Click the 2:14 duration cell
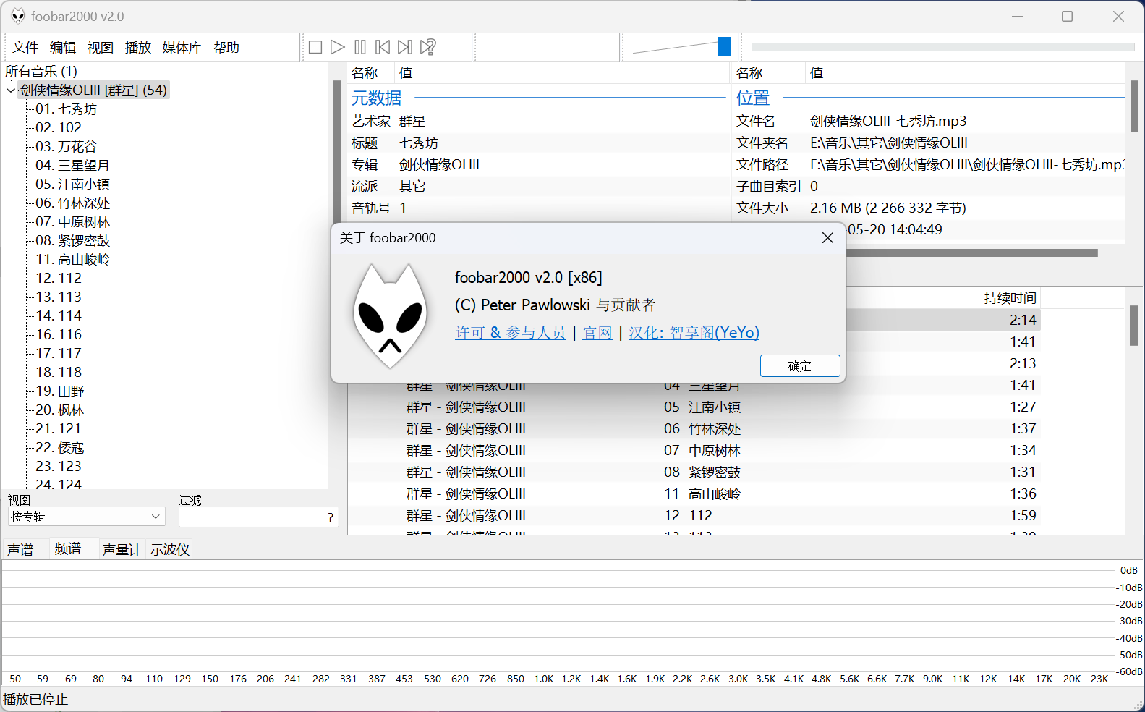 (1023, 320)
